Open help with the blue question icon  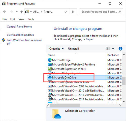tap(120, 49)
